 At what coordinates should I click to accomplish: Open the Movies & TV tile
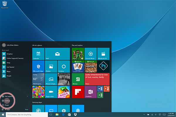(103, 54)
